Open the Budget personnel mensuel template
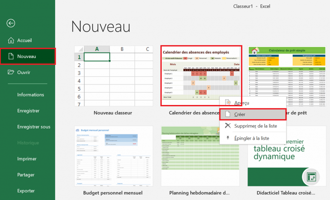 [114, 156]
